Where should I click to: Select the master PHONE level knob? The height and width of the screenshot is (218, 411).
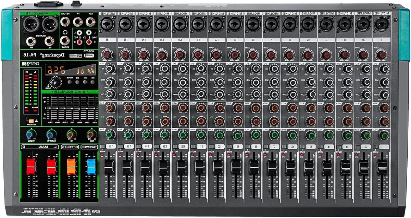point(30,134)
